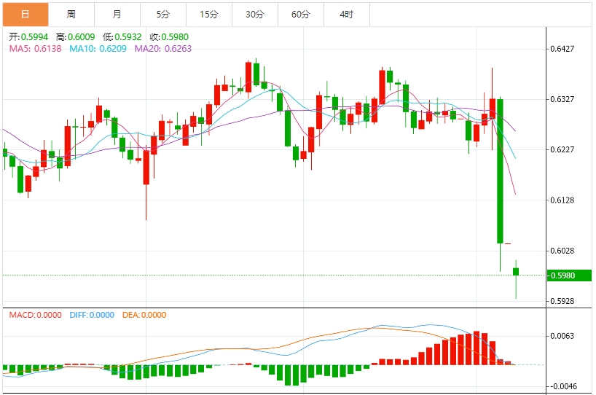Select the daily 日 chart tab
Screen dimensions: 596x395
26,15
